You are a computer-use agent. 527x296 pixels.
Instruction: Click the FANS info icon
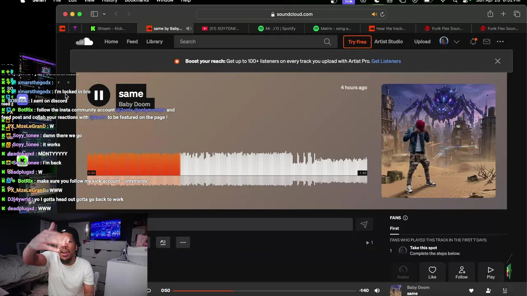(405, 218)
